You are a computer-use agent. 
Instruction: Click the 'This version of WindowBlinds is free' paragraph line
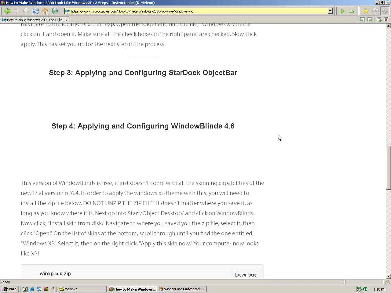pyautogui.click(x=142, y=183)
